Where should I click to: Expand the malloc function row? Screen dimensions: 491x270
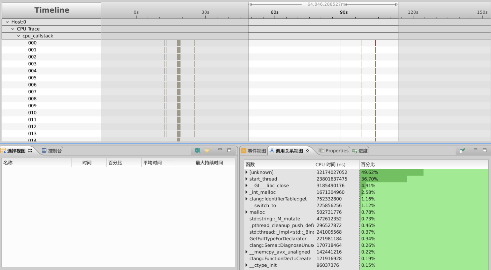pyautogui.click(x=246, y=212)
